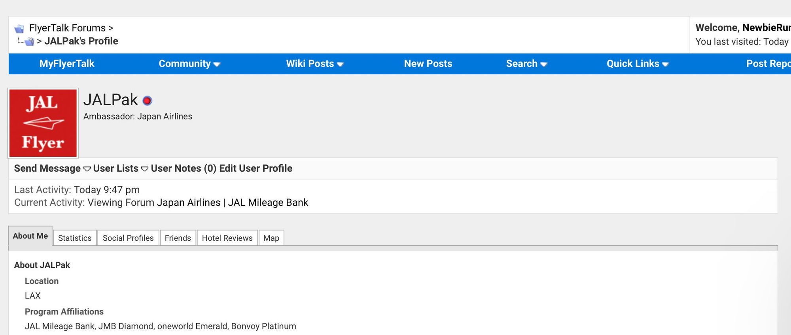The image size is (791, 335).
Task: Show the Map tab
Action: pyautogui.click(x=271, y=238)
